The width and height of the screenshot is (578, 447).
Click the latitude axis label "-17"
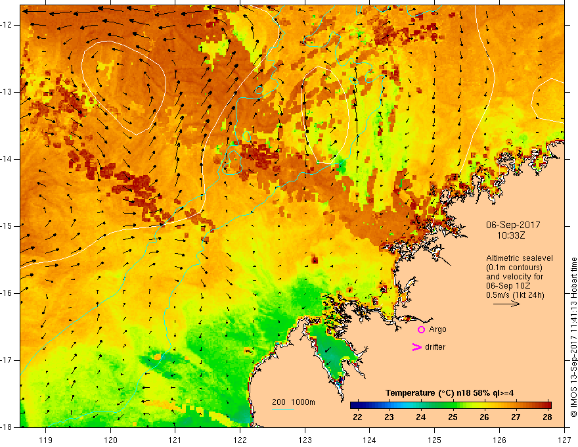point(7,360)
